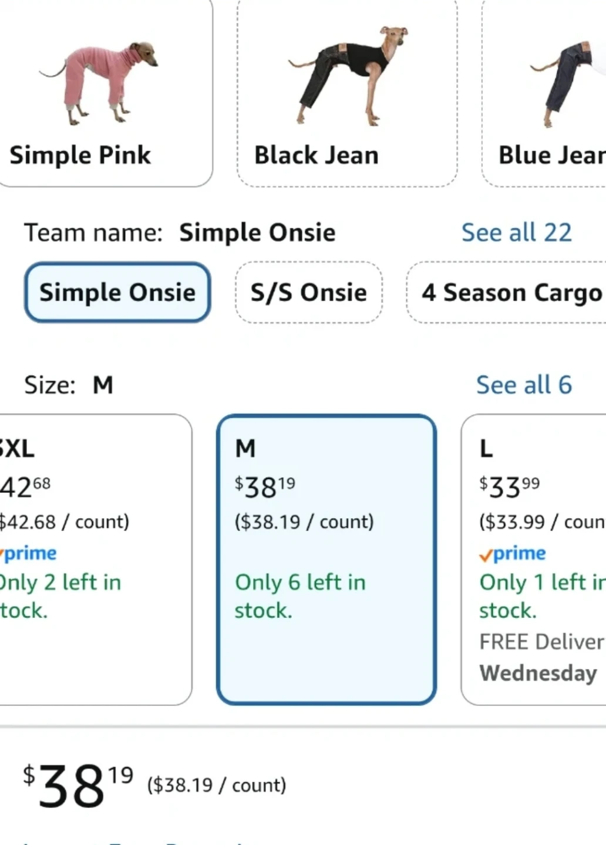Choose the Black Jean color swatch

tap(347, 93)
